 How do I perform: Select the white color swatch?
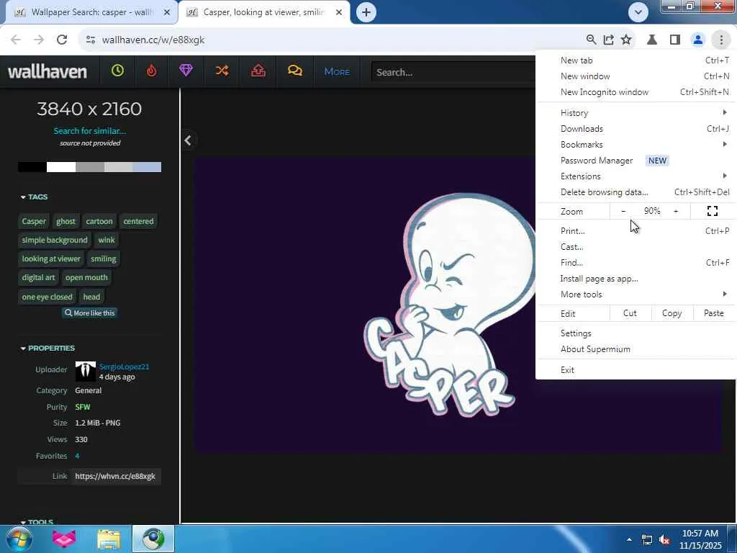(x=61, y=167)
